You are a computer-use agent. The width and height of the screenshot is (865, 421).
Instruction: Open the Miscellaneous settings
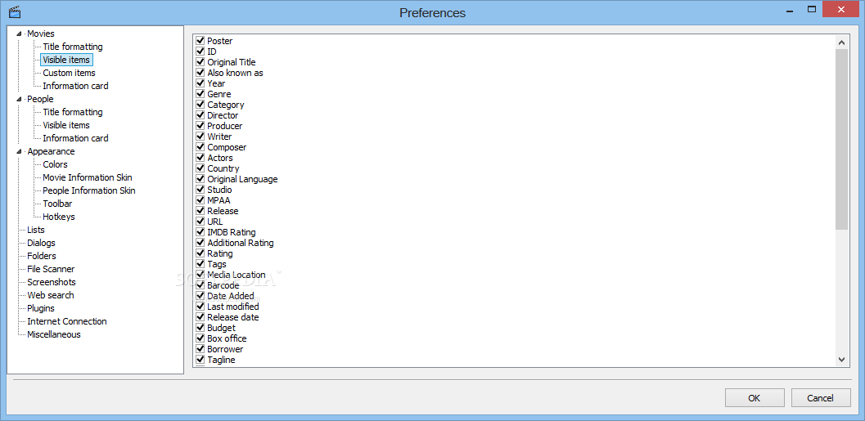point(53,334)
